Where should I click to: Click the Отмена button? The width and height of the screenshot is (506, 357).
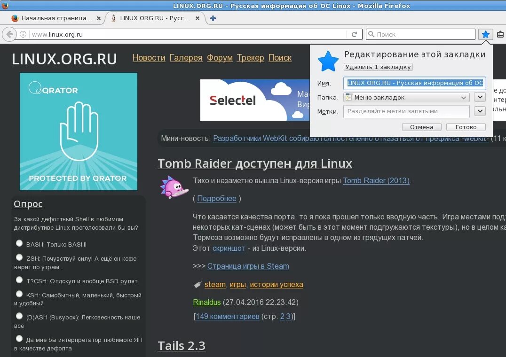[x=422, y=127]
